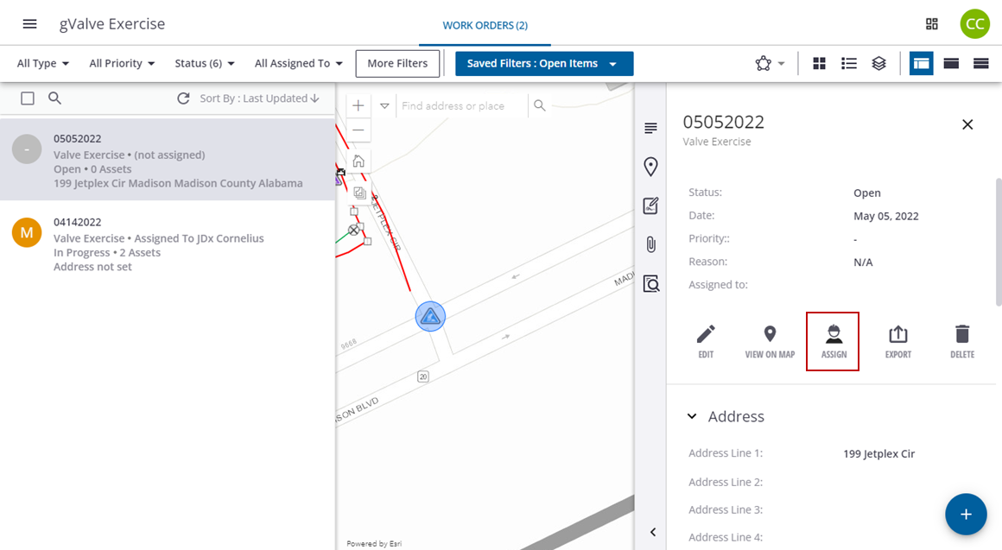The height and width of the screenshot is (550, 1002).
Task: Switch to grid card view
Action: (819, 63)
